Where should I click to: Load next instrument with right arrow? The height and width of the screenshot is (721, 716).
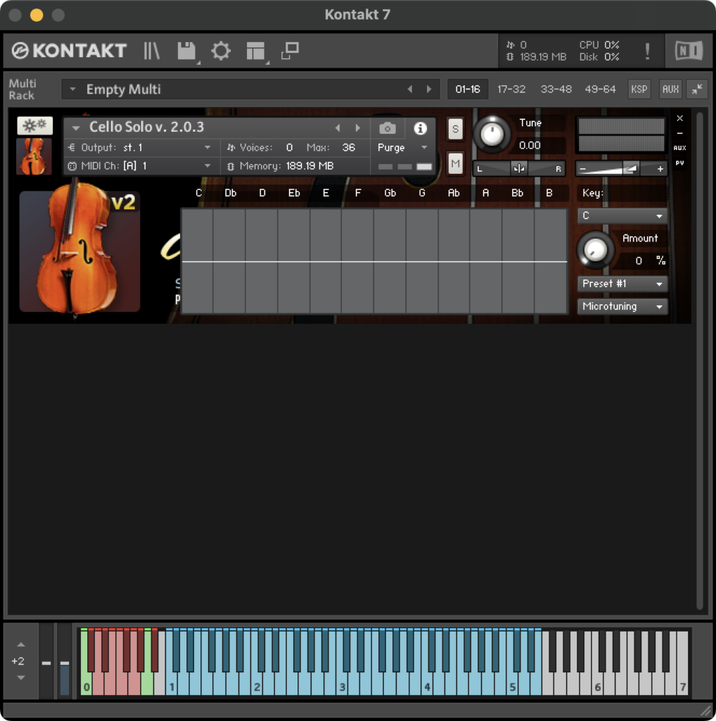click(357, 128)
